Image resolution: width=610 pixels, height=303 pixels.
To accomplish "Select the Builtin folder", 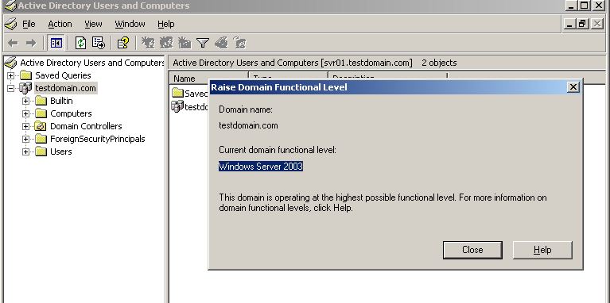I will coord(61,101).
